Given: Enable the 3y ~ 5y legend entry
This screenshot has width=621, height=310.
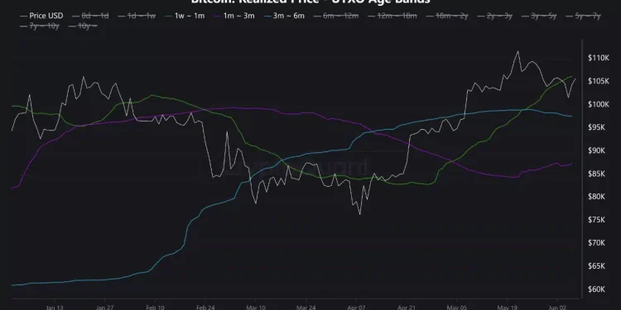Looking at the screenshot, I should [x=539, y=16].
